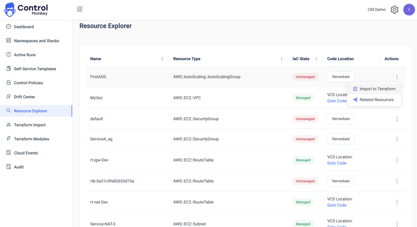Open Self-Service Templates section
The height and width of the screenshot is (227, 417).
coord(36,68)
